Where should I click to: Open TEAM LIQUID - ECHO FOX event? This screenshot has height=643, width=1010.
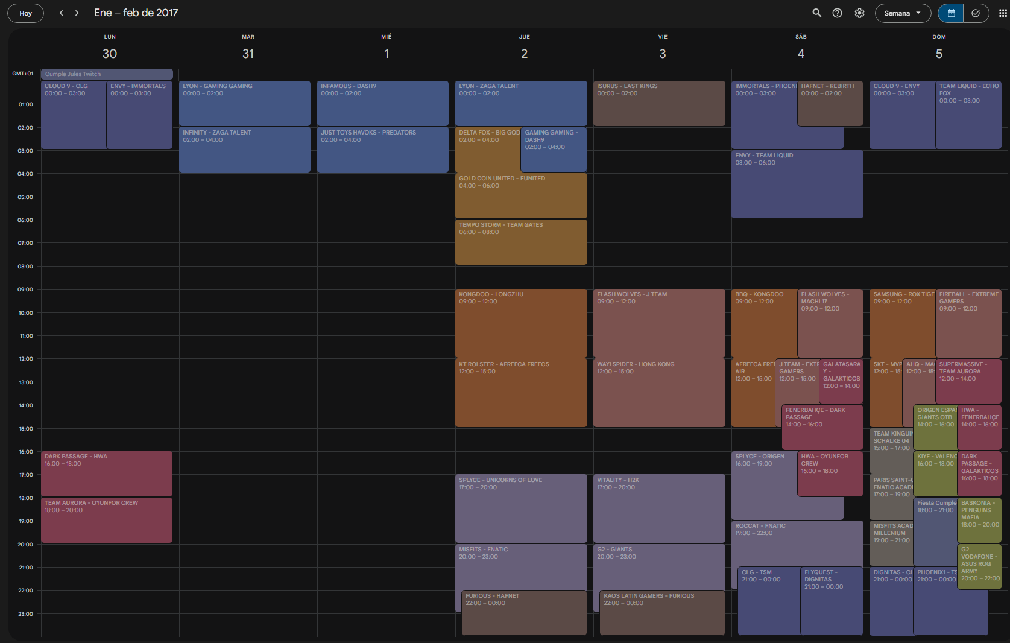coord(968,115)
